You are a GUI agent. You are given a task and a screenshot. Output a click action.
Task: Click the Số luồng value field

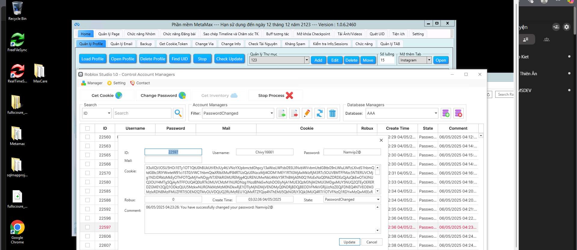[387, 60]
